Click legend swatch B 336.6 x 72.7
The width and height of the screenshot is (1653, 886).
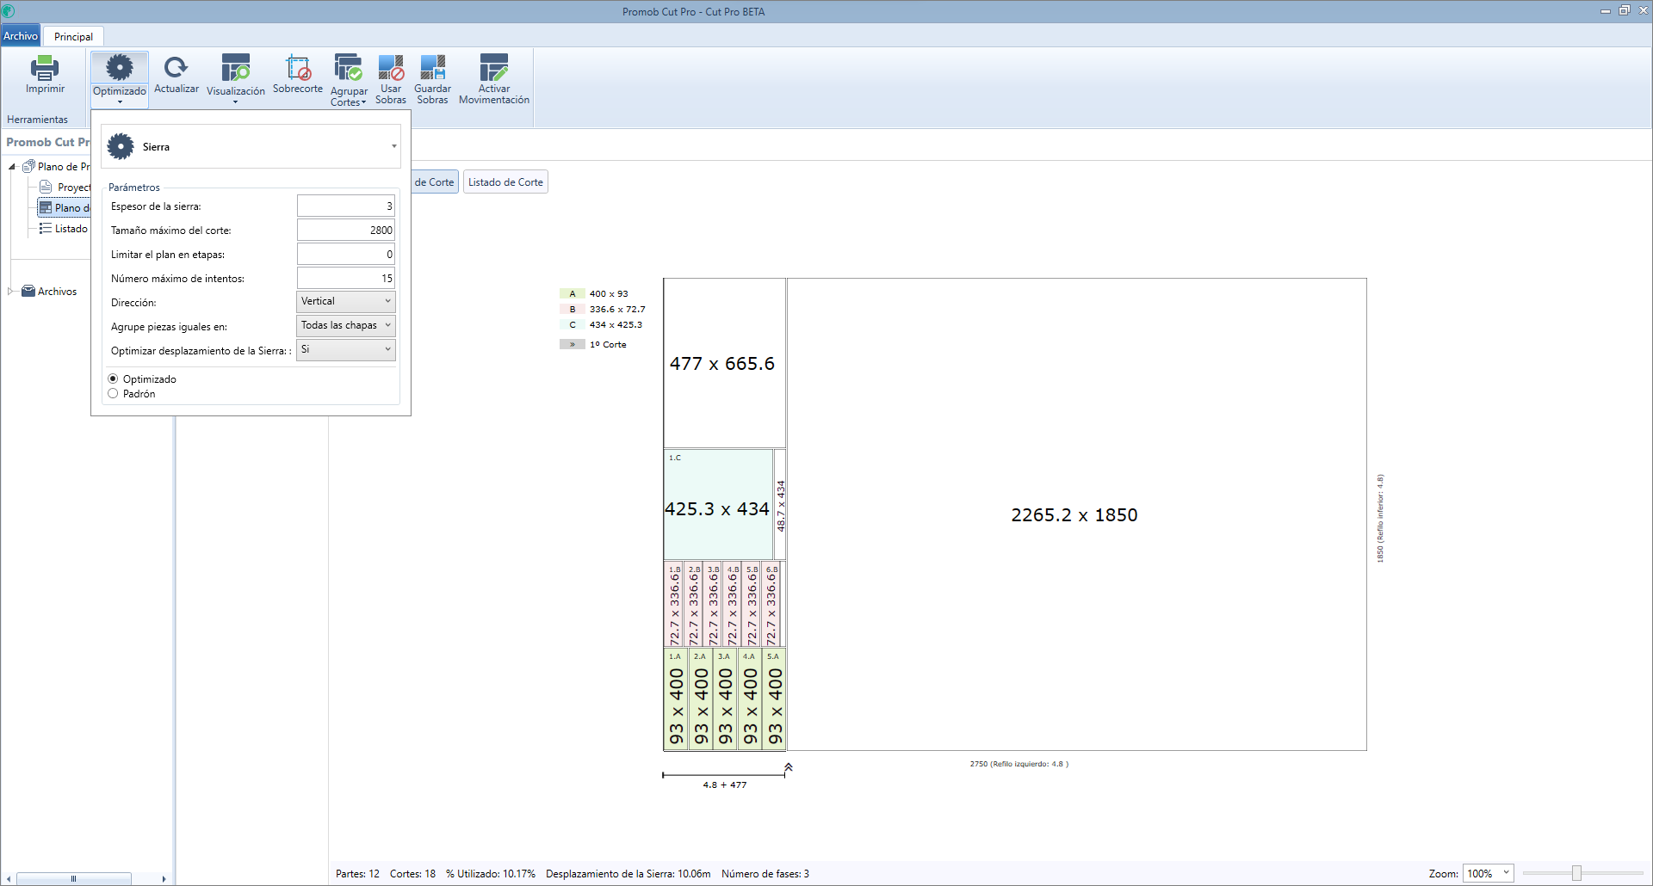(x=572, y=309)
